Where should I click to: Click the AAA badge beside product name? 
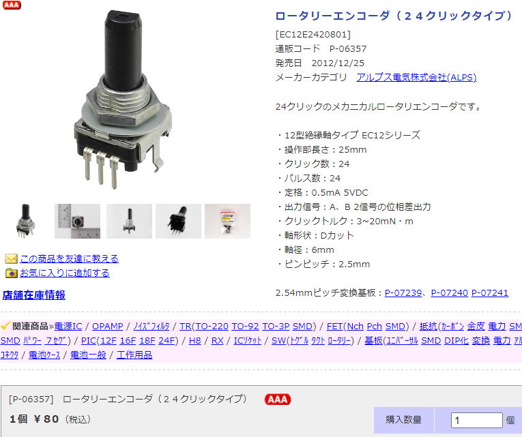pos(278,399)
